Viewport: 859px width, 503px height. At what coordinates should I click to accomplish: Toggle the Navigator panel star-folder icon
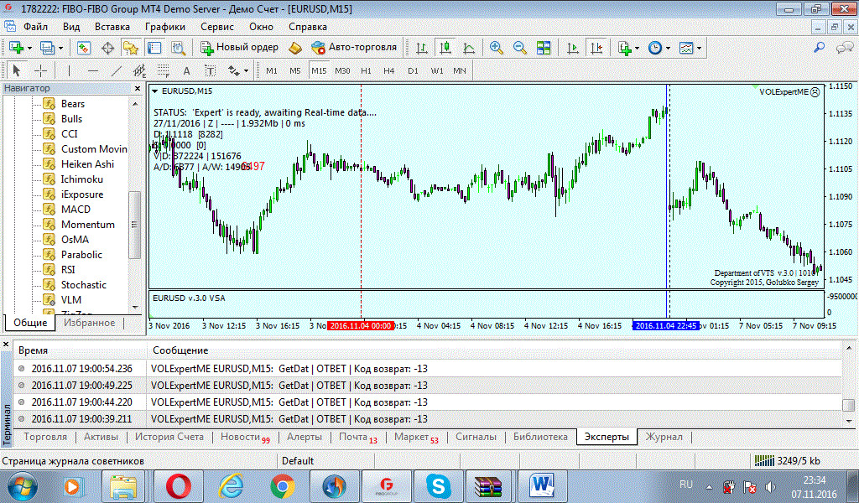point(131,48)
